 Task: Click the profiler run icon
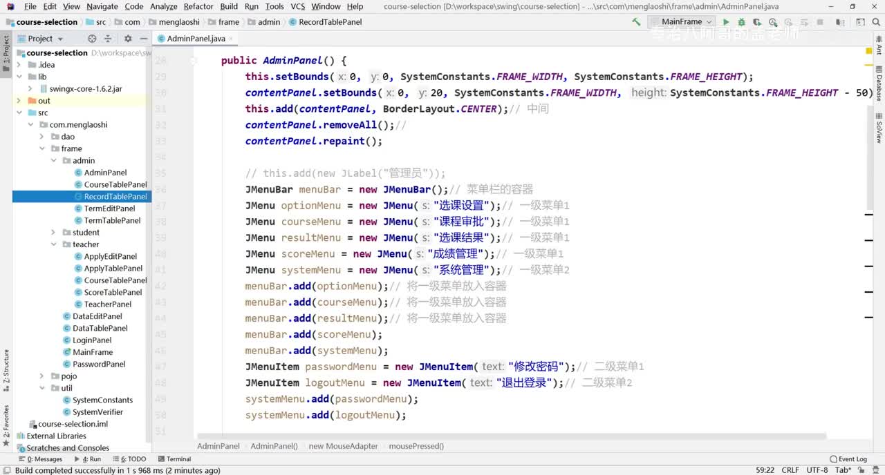773,22
